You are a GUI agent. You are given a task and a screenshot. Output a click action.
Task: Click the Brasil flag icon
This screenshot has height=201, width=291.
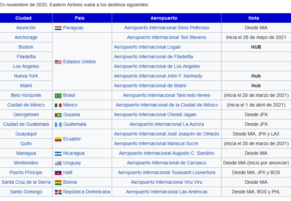[58, 96]
